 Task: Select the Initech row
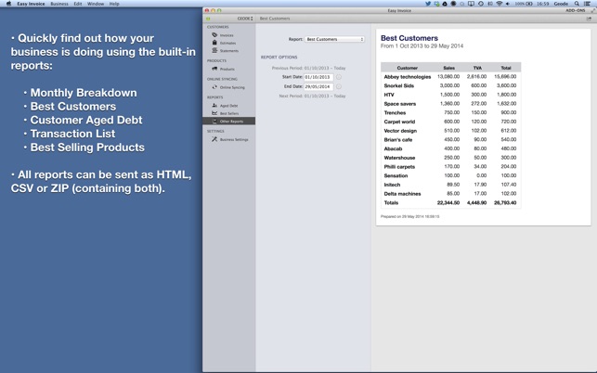(451, 185)
